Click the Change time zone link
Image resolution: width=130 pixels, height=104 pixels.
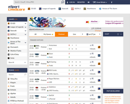(x=98, y=31)
